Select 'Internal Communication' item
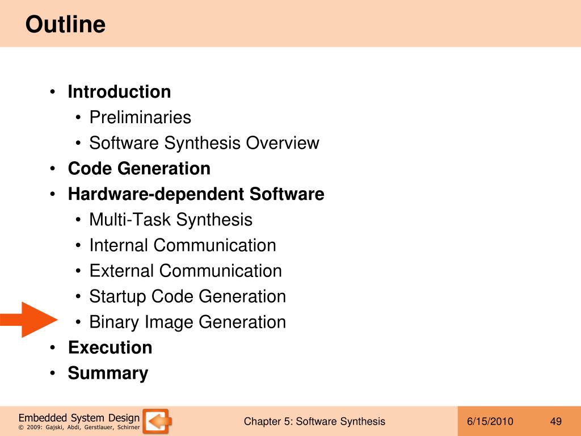Screen dimensions: 581x436 point(183,245)
